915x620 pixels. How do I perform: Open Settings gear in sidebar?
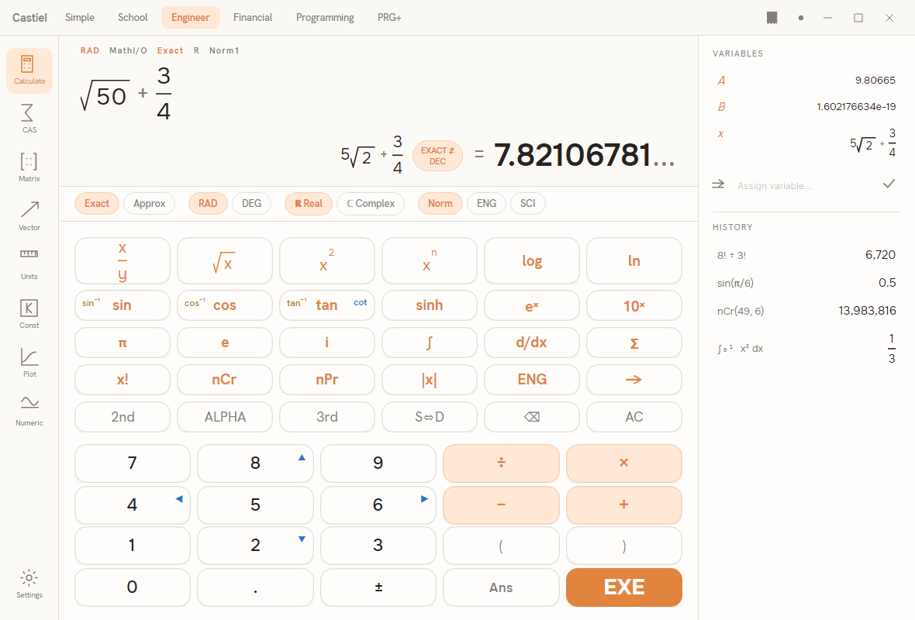[x=29, y=584]
